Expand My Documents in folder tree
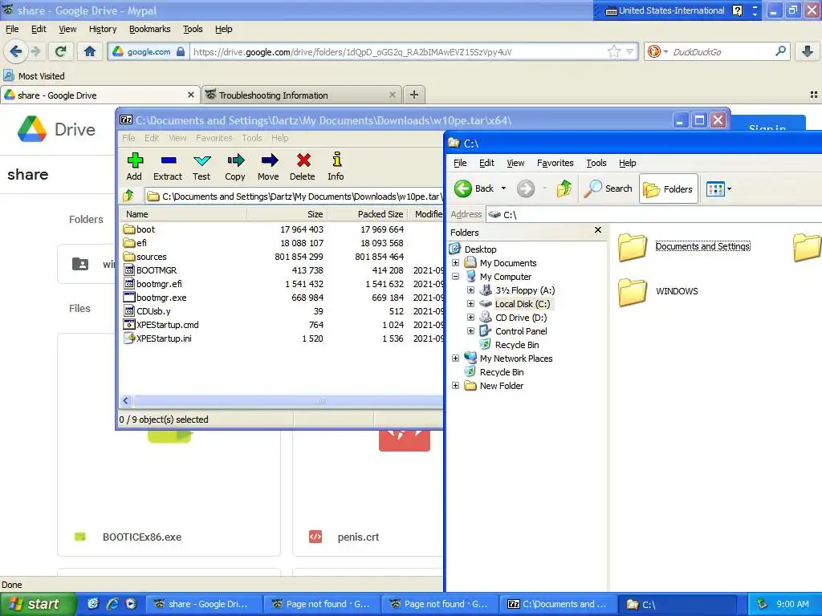 tap(456, 263)
